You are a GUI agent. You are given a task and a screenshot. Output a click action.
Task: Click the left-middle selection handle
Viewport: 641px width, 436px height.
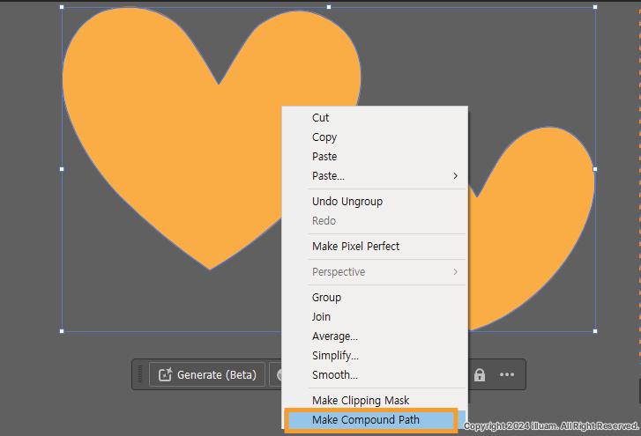(62, 169)
